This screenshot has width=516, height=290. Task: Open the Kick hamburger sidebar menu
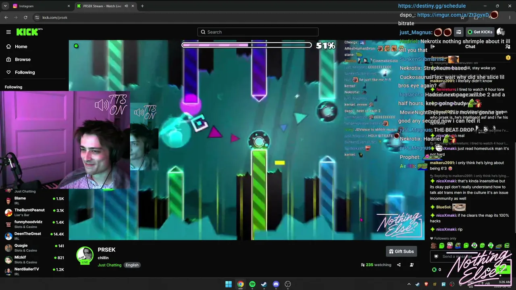tap(8, 32)
